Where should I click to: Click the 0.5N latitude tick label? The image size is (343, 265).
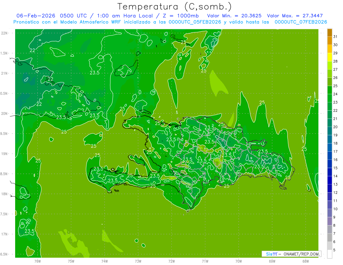4,93
